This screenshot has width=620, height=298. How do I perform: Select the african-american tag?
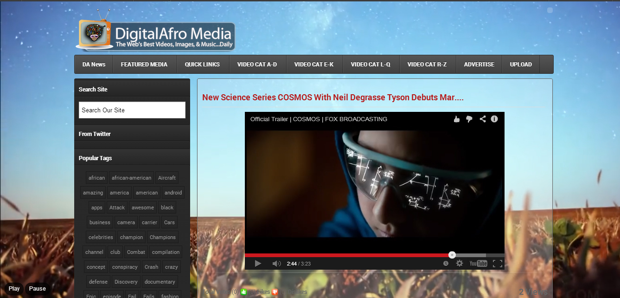click(131, 178)
